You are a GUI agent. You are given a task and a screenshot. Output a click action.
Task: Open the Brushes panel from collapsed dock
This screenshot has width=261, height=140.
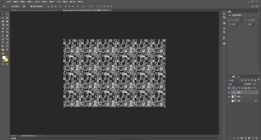coord(224,14)
